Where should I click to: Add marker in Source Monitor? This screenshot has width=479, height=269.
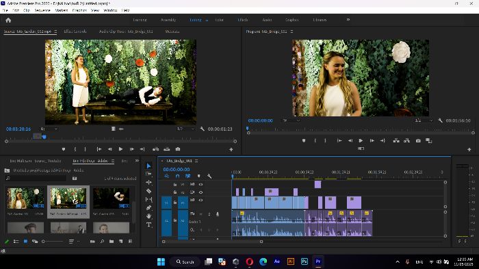[64, 149]
